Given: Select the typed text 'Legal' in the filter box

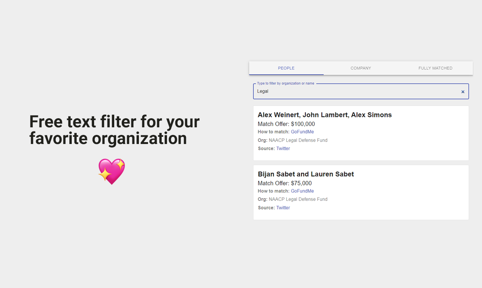Looking at the screenshot, I should [262, 91].
